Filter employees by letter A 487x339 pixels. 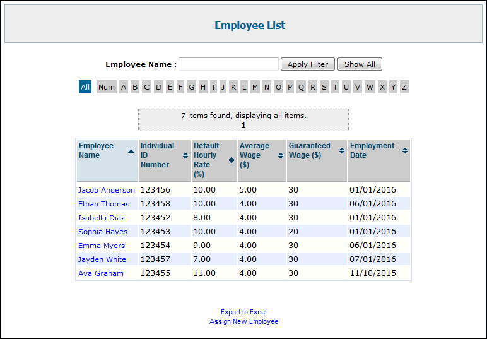124,87
